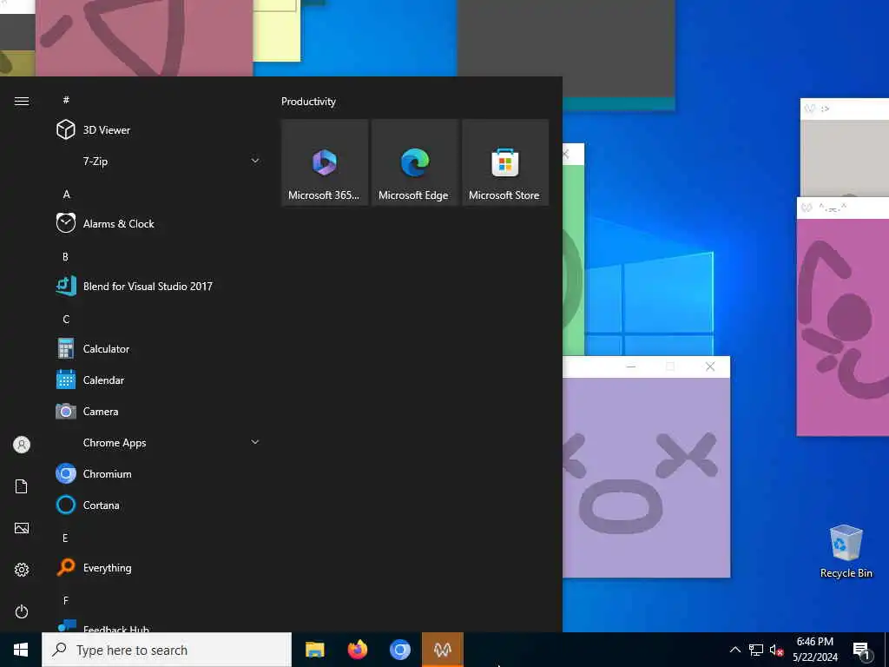This screenshot has height=667, width=889.
Task: Show hidden system tray icons
Action: pos(734,650)
